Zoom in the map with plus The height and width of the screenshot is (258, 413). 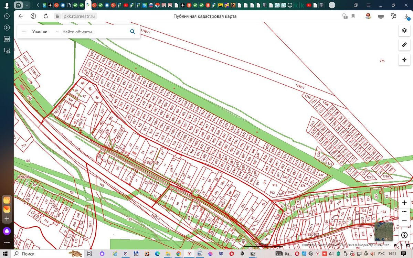click(x=404, y=203)
